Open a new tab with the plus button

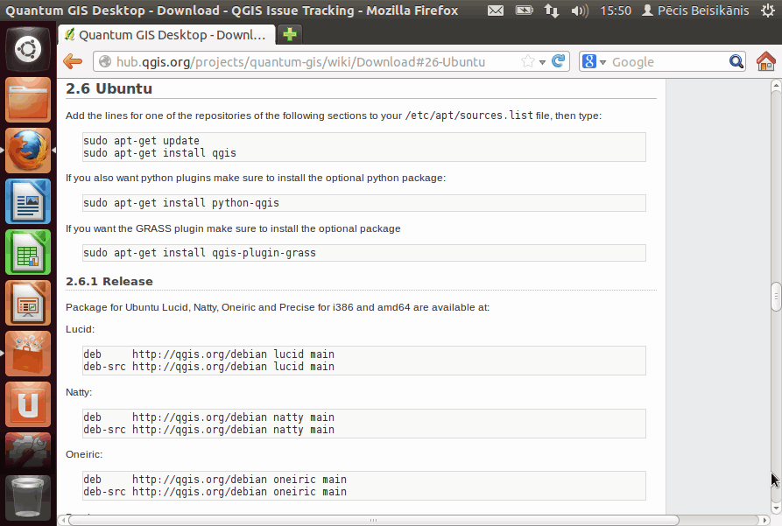point(290,34)
